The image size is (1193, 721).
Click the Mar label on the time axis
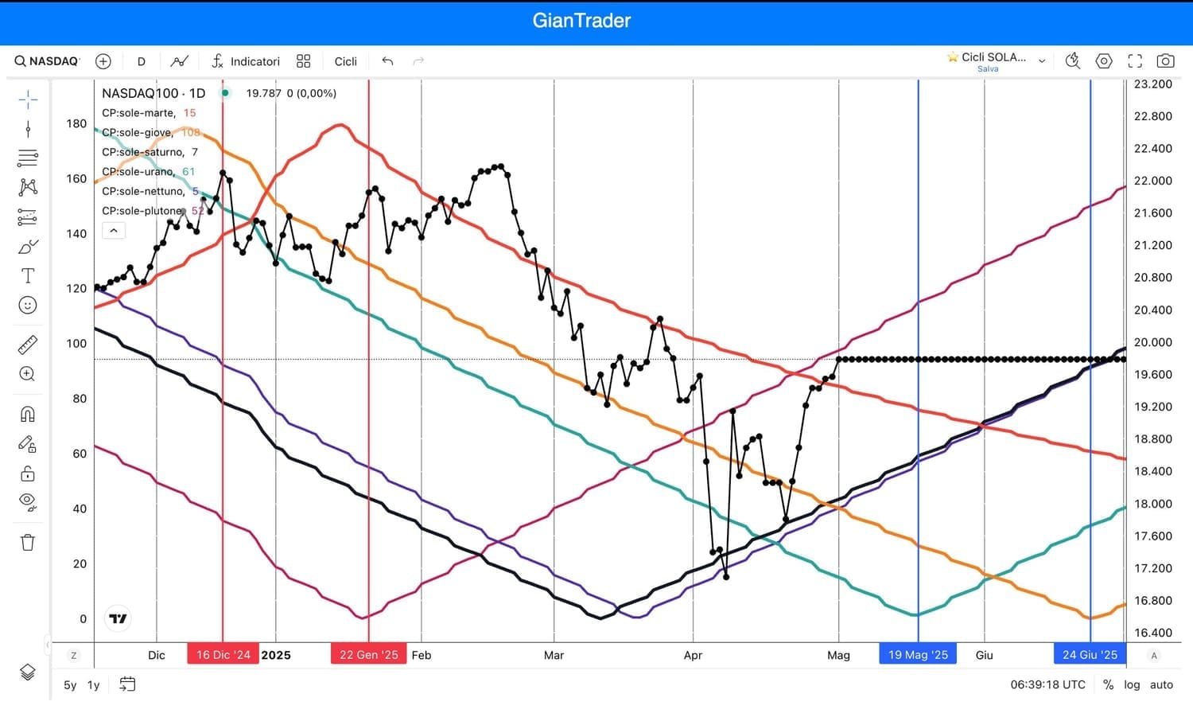(554, 655)
